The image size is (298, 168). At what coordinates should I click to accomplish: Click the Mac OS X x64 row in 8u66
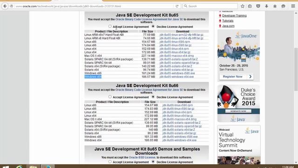pos(146,119)
